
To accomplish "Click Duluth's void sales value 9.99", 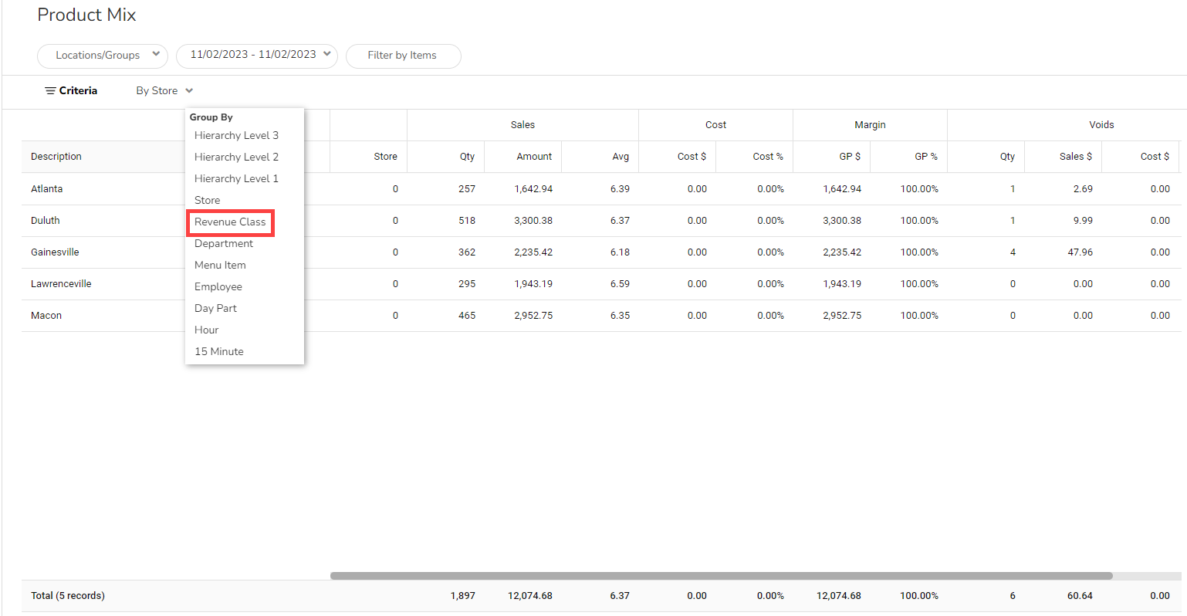I will click(1083, 221).
